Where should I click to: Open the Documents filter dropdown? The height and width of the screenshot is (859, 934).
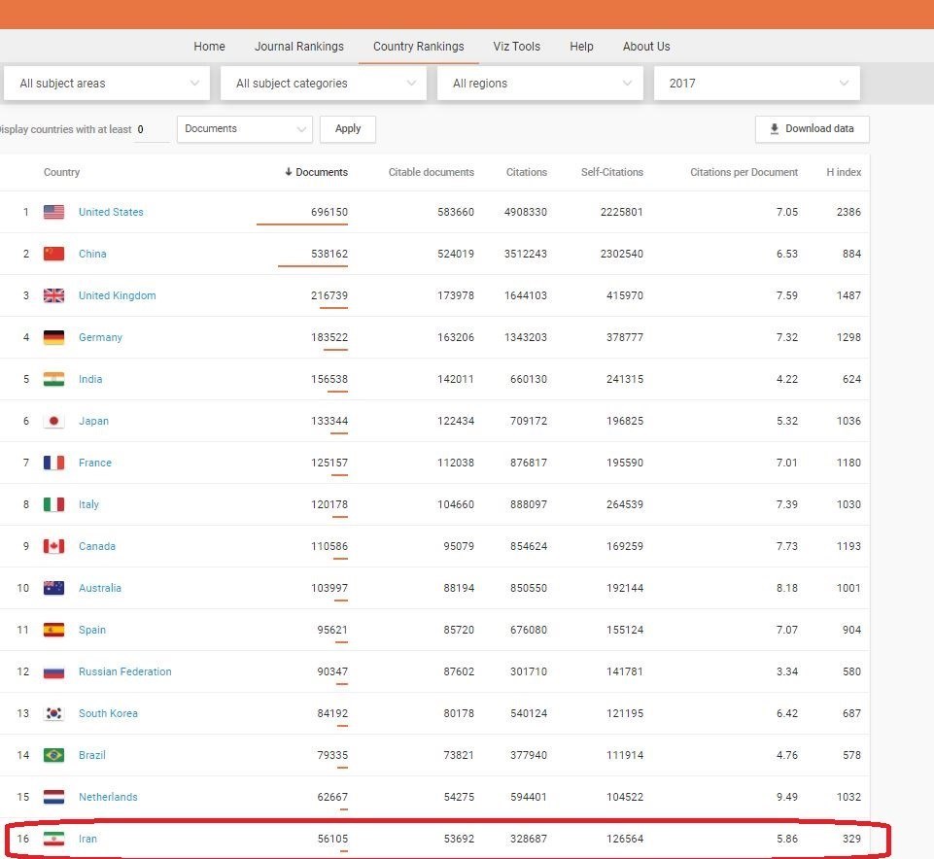click(x=244, y=129)
